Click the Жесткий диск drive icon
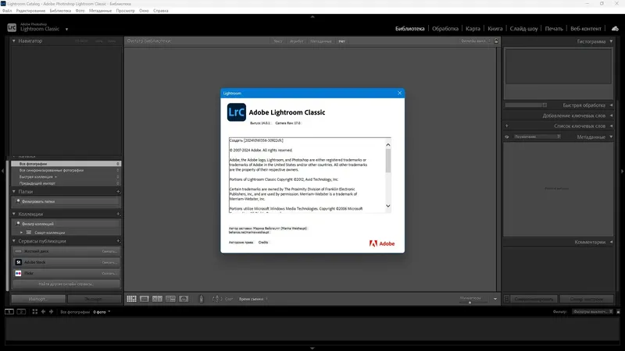Viewport: 625px width, 351px height. click(18, 251)
